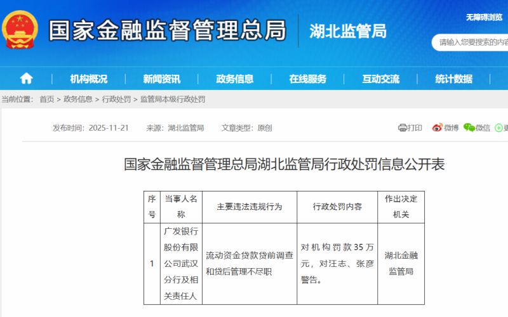The width and height of the screenshot is (508, 317).
Task: Go to home via house icon
Action: [x=26, y=78]
